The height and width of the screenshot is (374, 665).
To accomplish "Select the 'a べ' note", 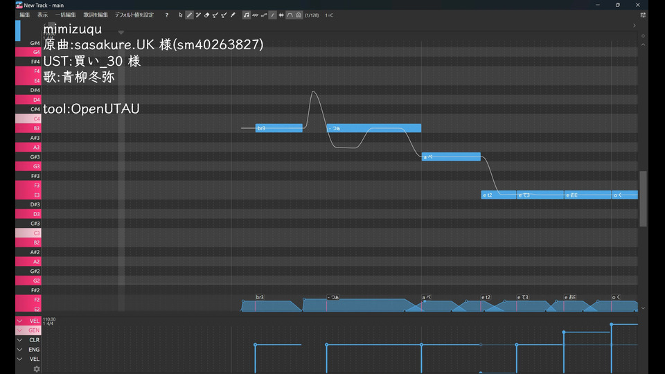I will pos(451,157).
